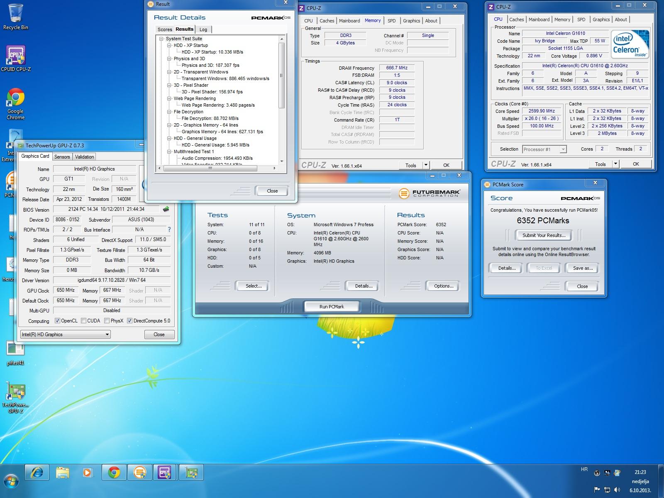Collapse the 3D - Pixel Shader node
This screenshot has height=498, width=664.
169,85
